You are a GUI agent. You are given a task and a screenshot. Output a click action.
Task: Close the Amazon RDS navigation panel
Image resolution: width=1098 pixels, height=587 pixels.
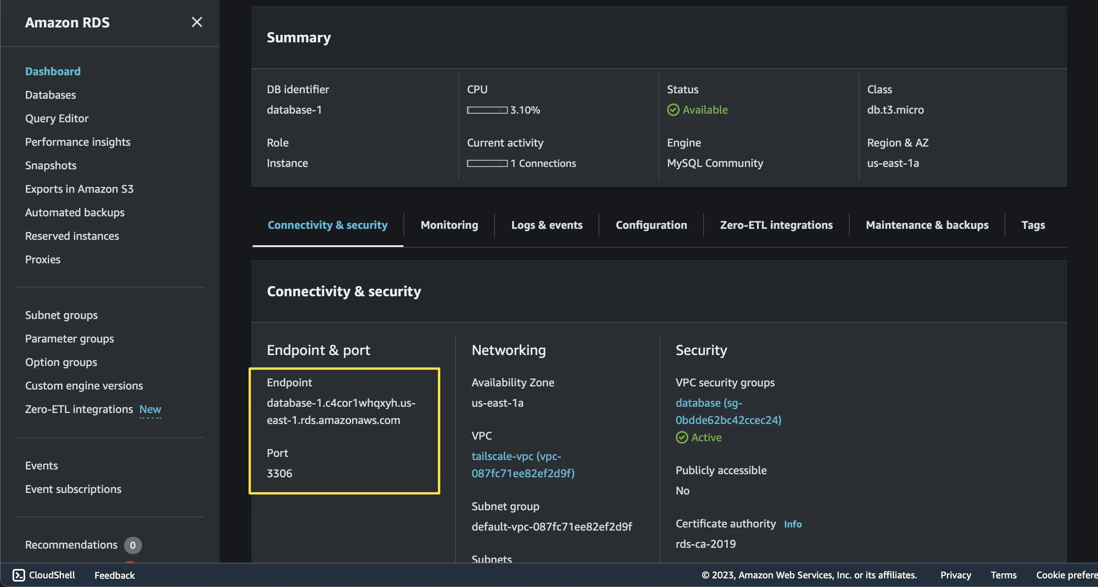pyautogui.click(x=197, y=22)
